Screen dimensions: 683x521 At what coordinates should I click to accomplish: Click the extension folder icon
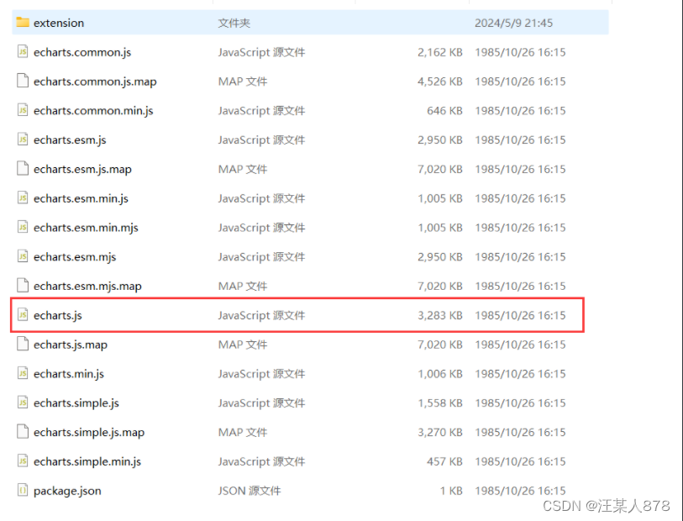(x=23, y=23)
